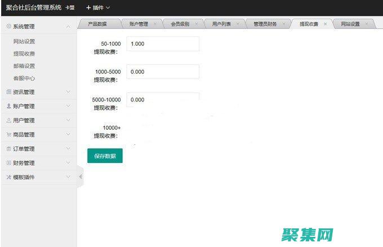The width and height of the screenshot is (383, 247).
Task: Close the 用户列表 tab
Action: point(238,24)
